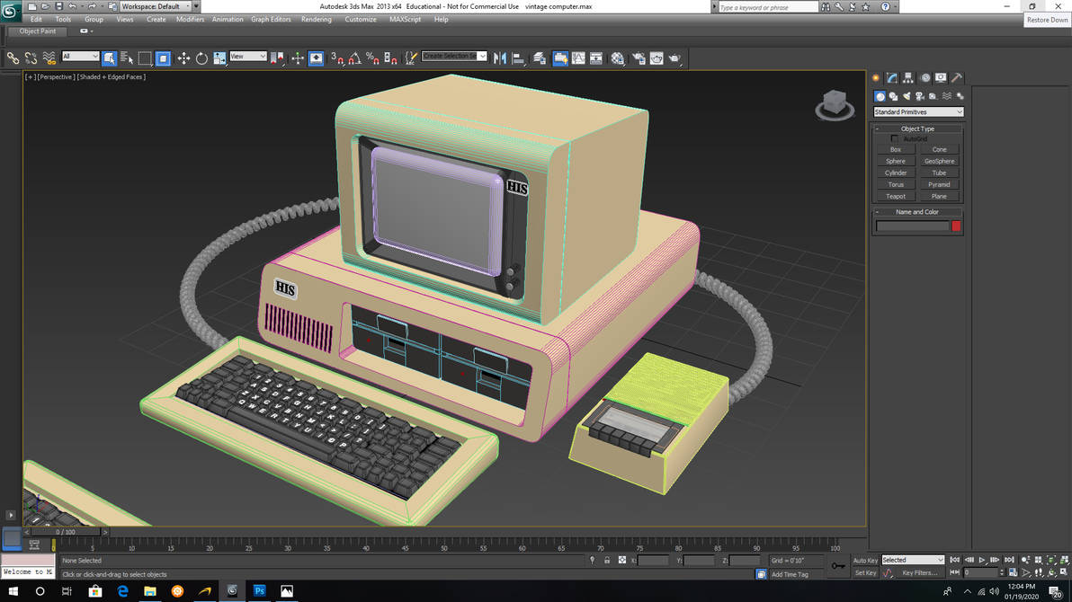Choose the Rectangular Selection Region tool
Screen dimensions: 1072x602
click(x=145, y=58)
